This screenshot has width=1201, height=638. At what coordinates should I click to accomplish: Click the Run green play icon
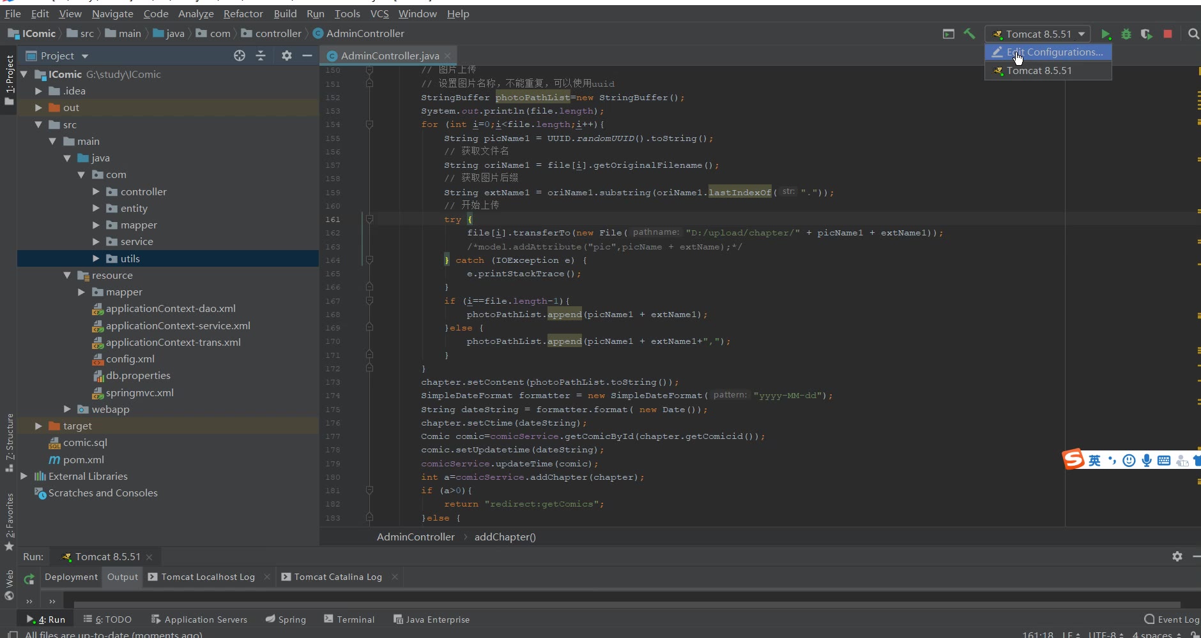1106,34
